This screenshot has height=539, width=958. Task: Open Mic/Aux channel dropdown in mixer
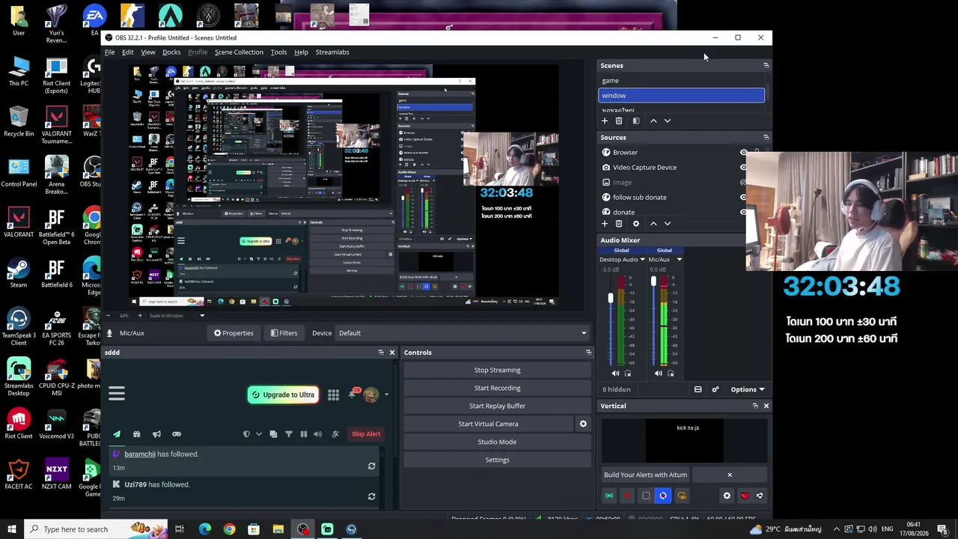(x=679, y=260)
